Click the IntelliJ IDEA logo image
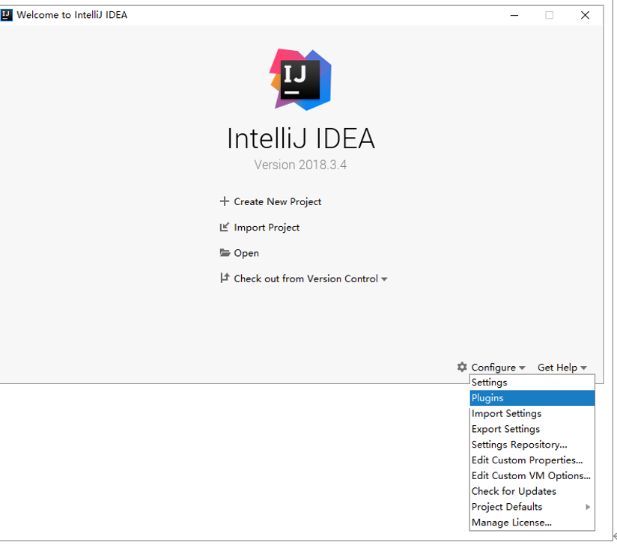This screenshot has height=545, width=617. coord(300,79)
